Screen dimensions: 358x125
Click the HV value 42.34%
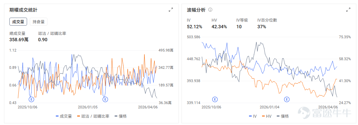point(219,27)
